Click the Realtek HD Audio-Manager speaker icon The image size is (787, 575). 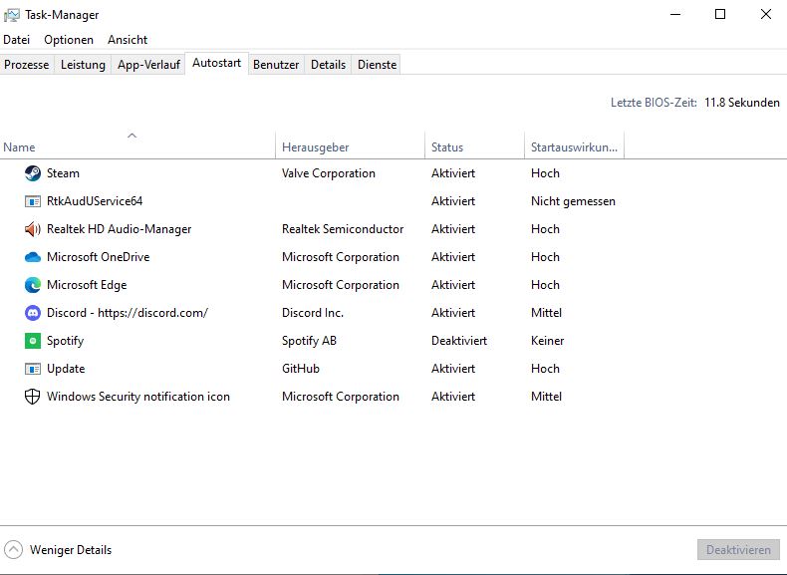click(33, 229)
